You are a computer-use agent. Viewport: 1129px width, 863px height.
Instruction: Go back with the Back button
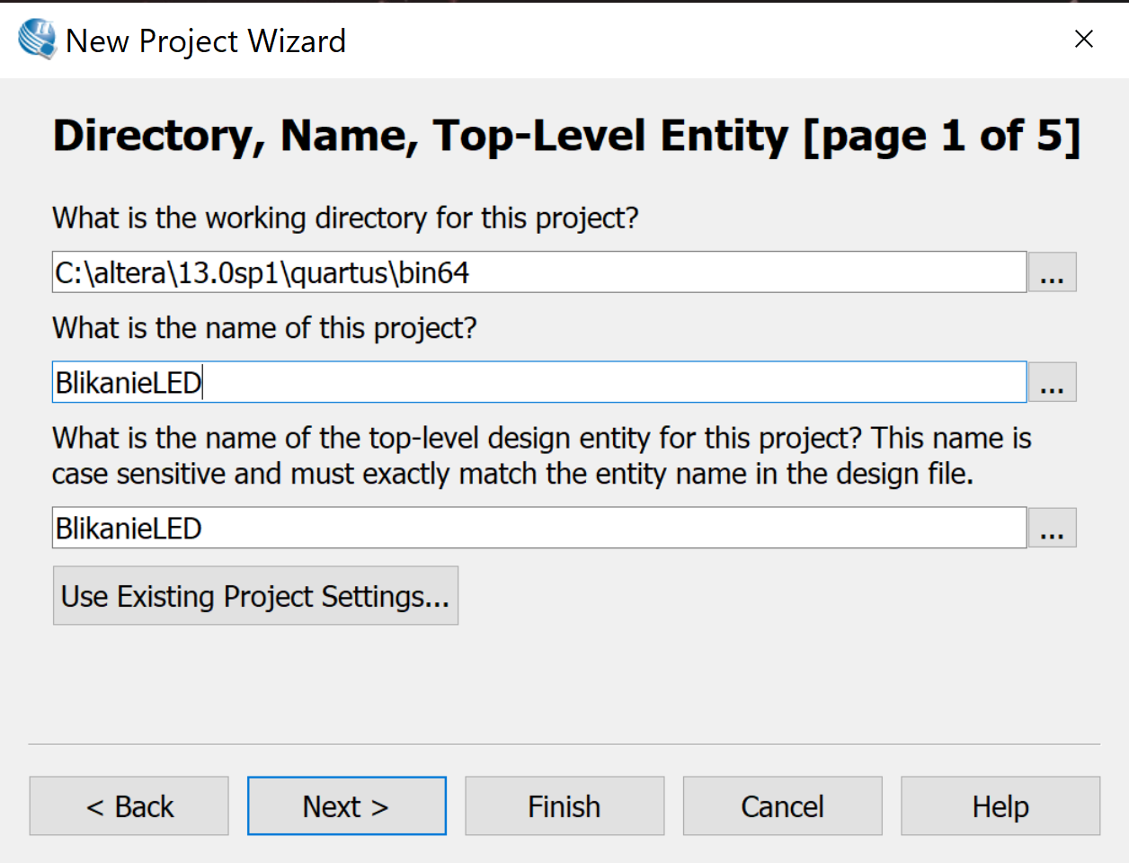point(129,806)
